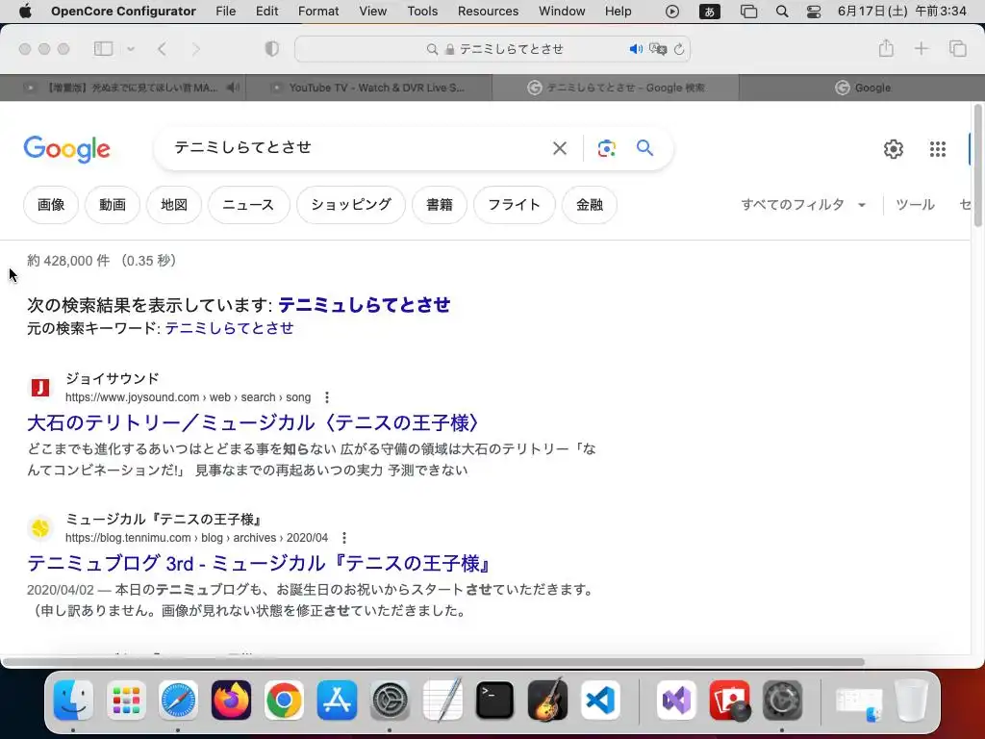Reload the current page

(x=679, y=49)
